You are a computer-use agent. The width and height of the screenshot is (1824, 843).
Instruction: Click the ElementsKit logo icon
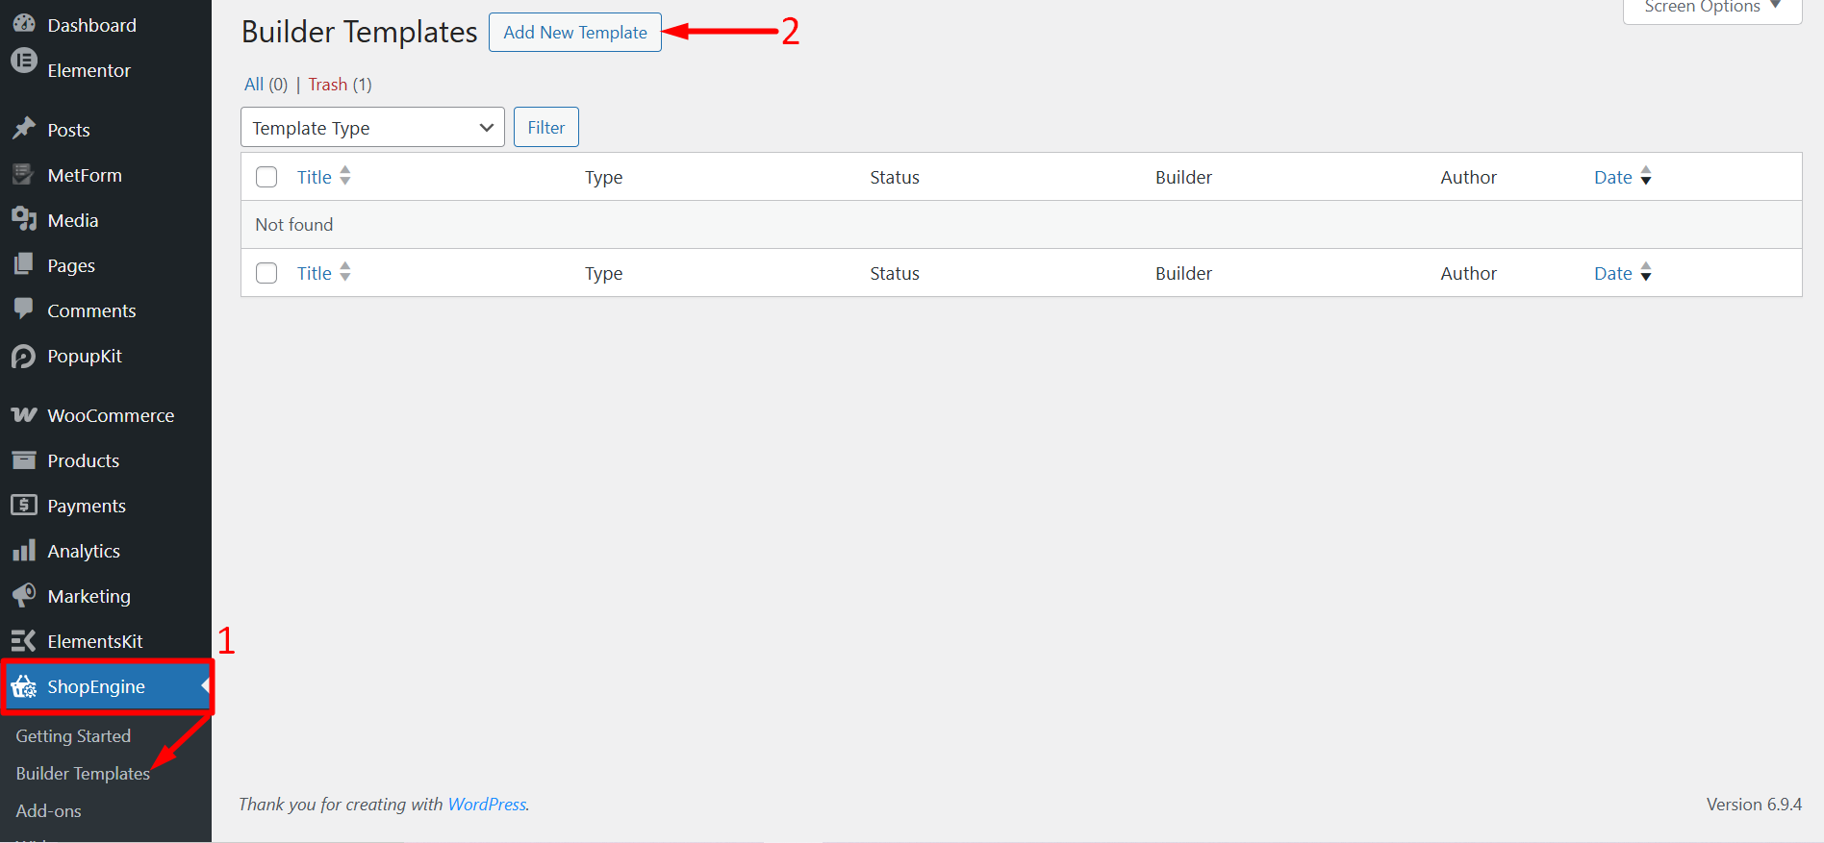(24, 640)
